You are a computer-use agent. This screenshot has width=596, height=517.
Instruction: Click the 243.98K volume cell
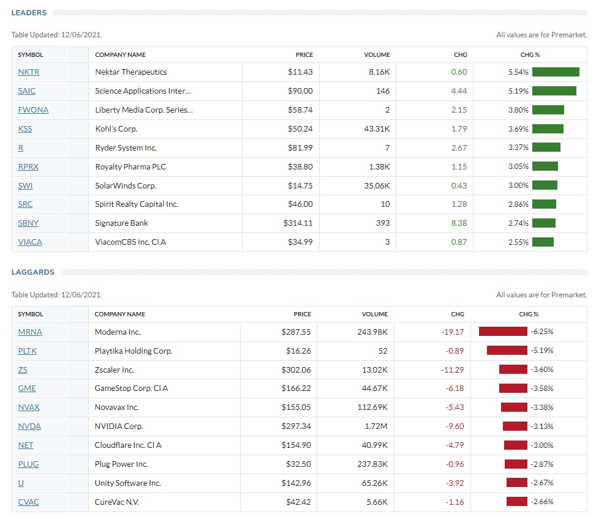pyautogui.click(x=372, y=332)
